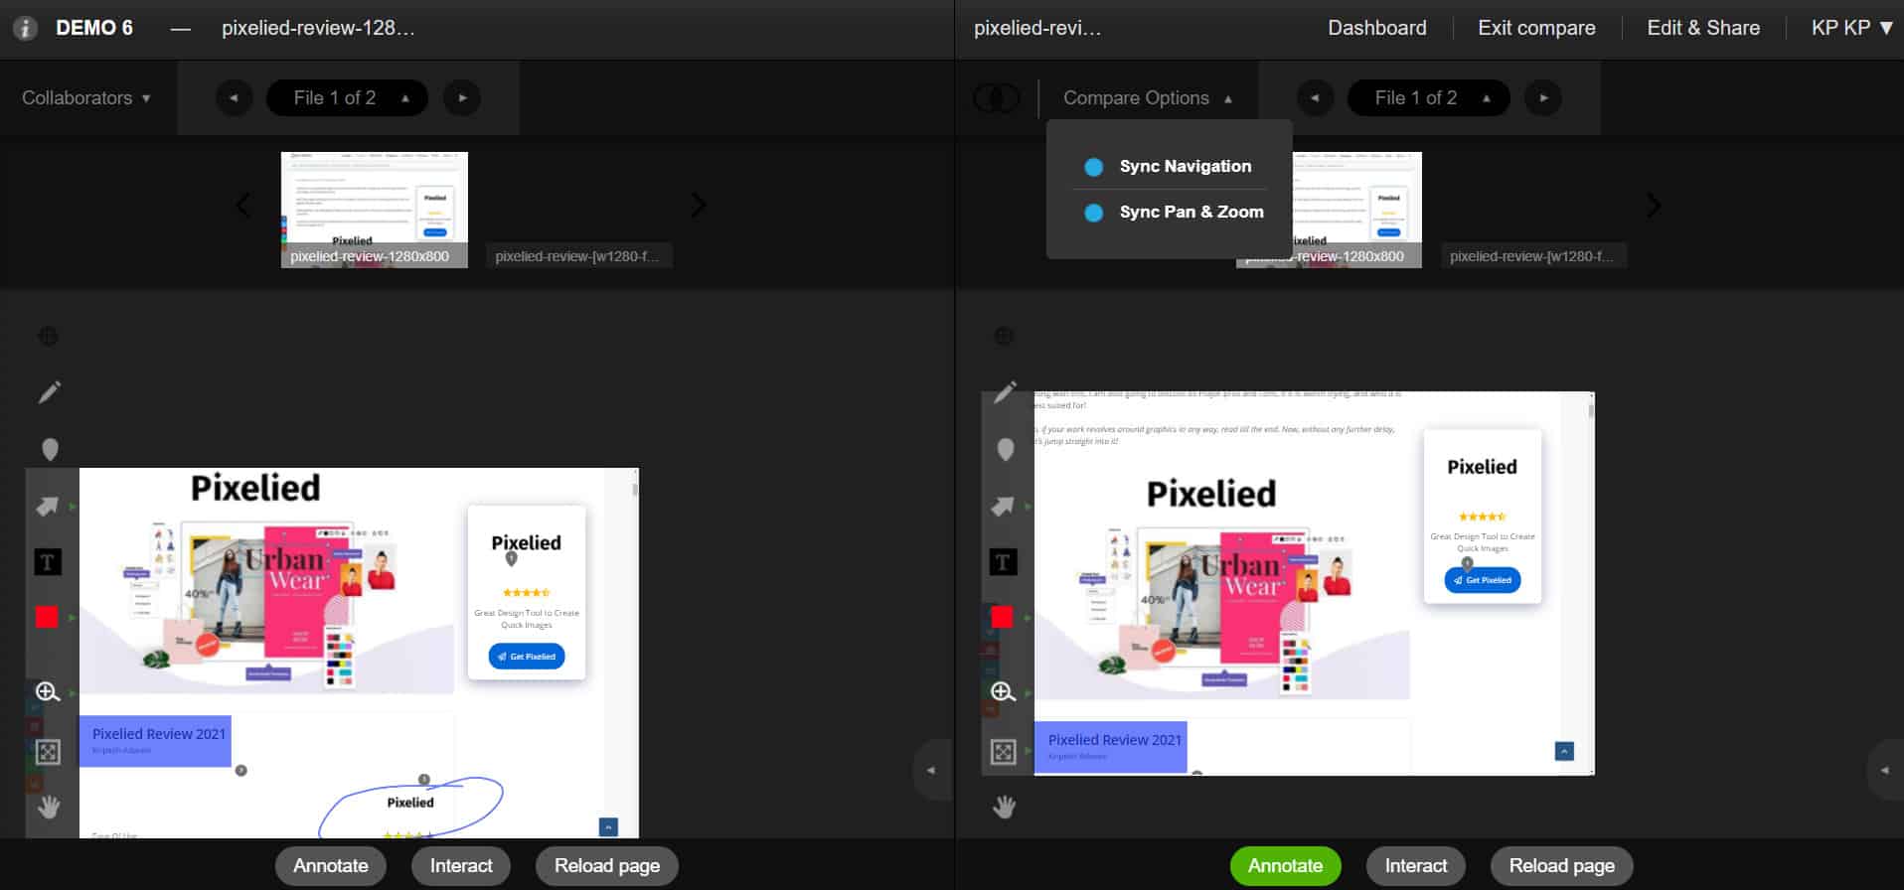Select the hand pan tool in left pane
The image size is (1904, 890).
click(49, 808)
